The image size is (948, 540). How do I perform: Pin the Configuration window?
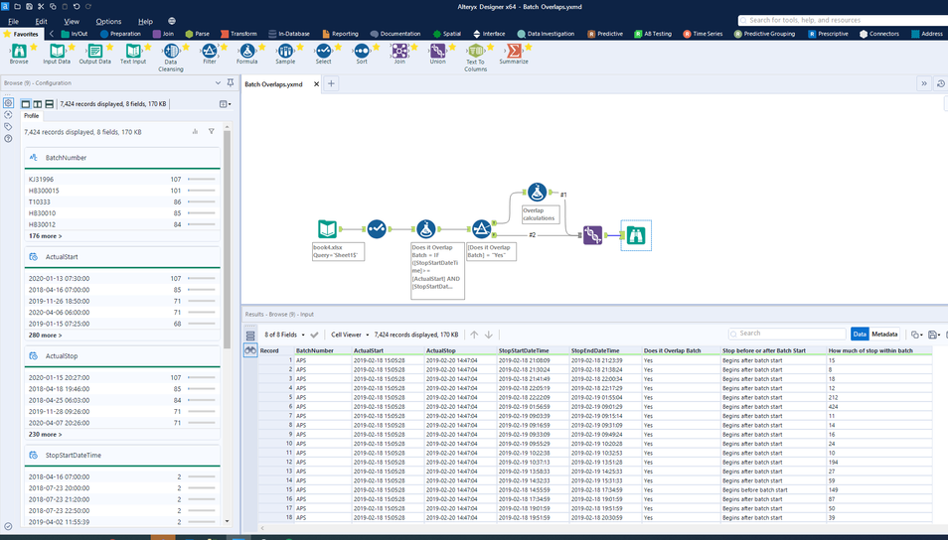pyautogui.click(x=231, y=83)
